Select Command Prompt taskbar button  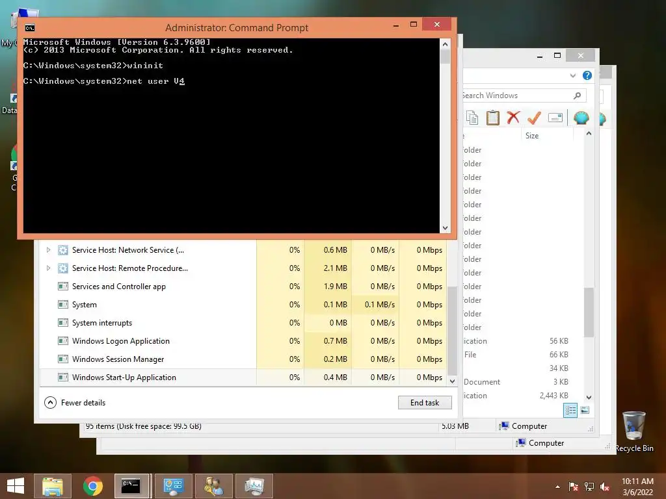coord(131,486)
